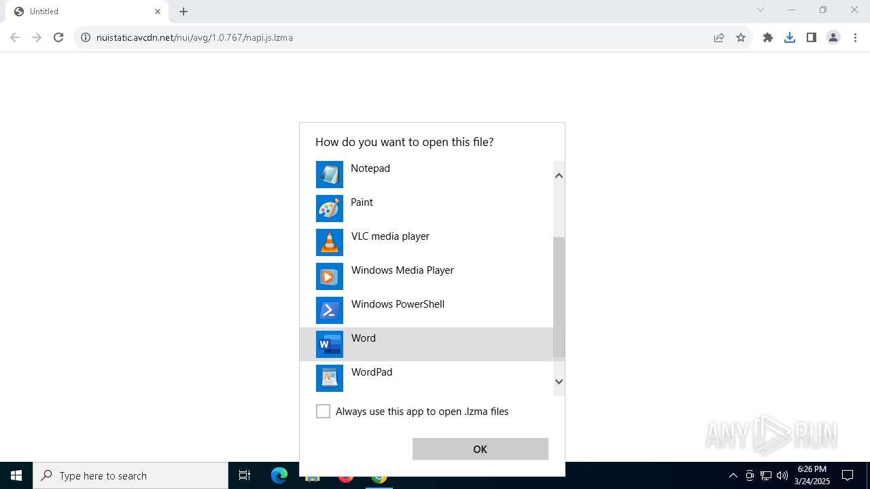
Task: Go forward in browser history
Action: pos(37,37)
